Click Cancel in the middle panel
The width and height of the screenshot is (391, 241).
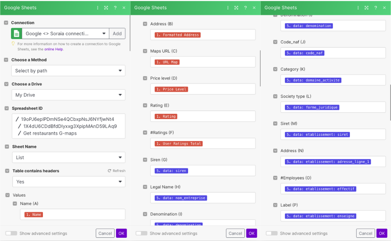point(235,233)
